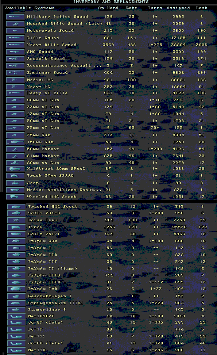Click the 'PzKpfw IIB' label
This screenshot has height=355, width=217.
pyautogui.click(x=43, y=255)
